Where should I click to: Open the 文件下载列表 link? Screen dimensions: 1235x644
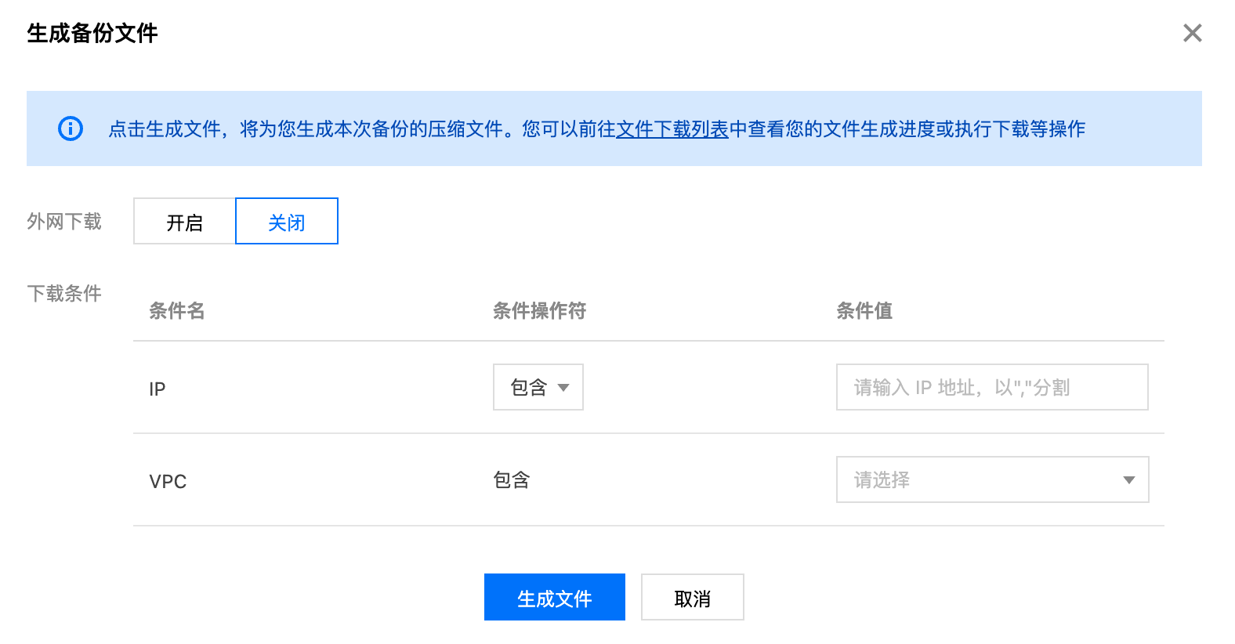[672, 129]
